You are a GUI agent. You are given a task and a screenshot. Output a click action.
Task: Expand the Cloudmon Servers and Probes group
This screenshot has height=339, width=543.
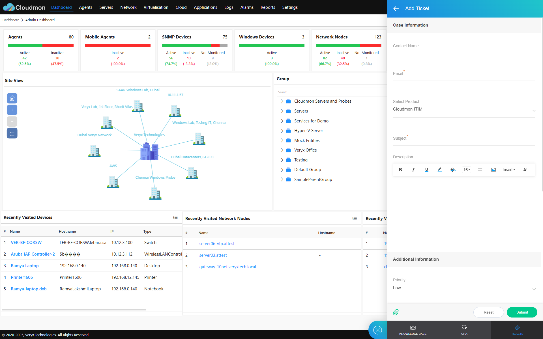tap(282, 101)
